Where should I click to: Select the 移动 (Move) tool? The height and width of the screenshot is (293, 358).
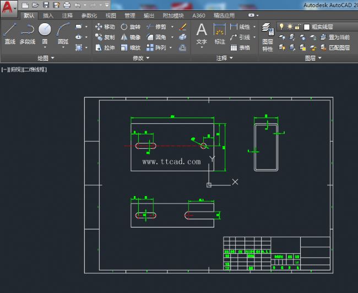pyautogui.click(x=105, y=27)
